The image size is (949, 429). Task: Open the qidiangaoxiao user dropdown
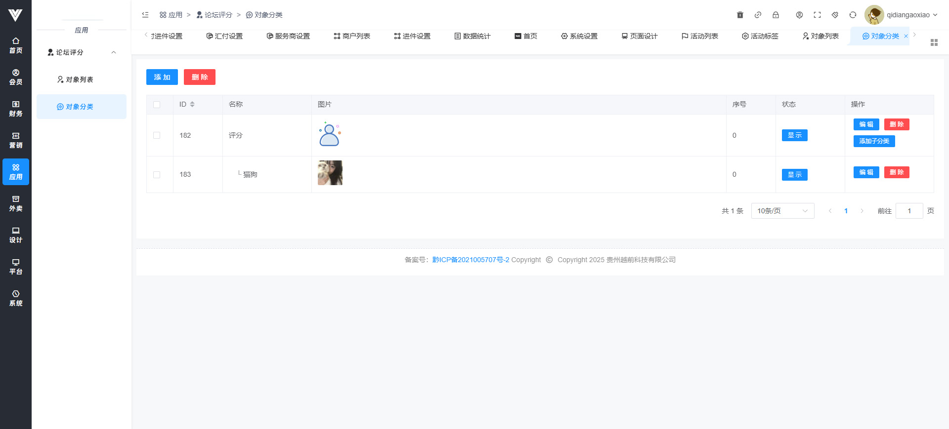[902, 15]
